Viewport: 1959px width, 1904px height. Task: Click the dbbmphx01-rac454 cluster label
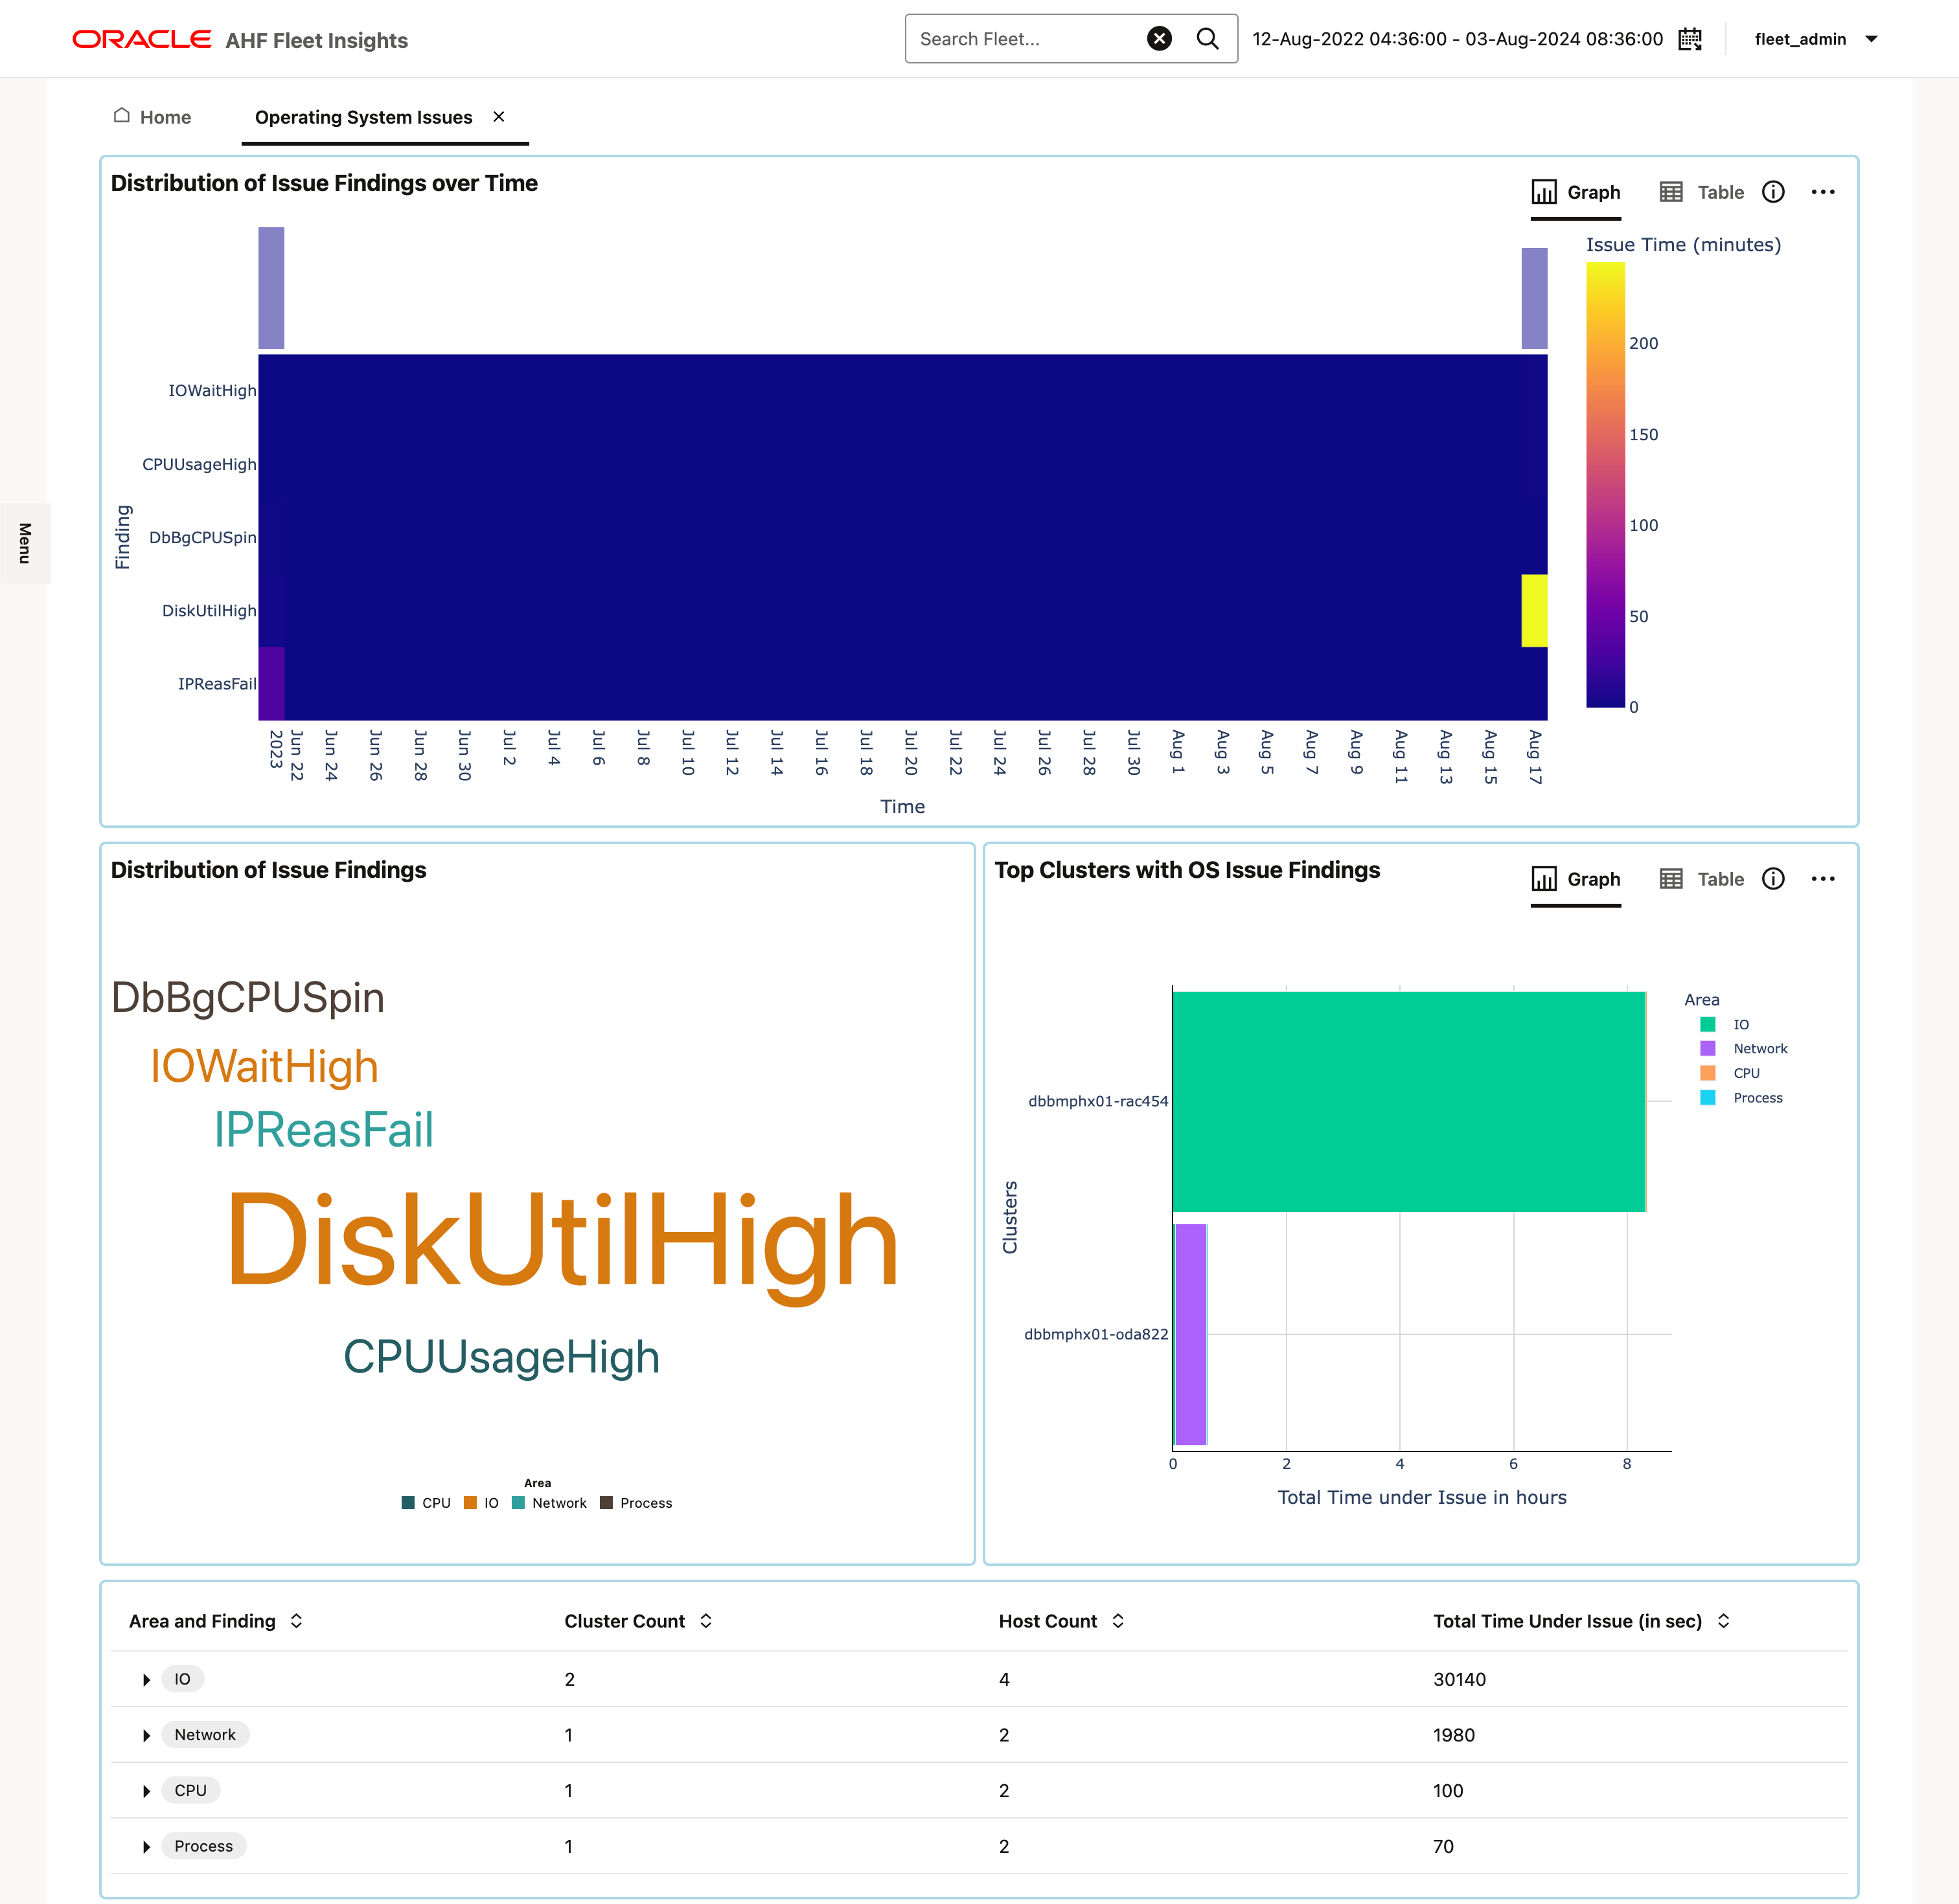click(1097, 1101)
